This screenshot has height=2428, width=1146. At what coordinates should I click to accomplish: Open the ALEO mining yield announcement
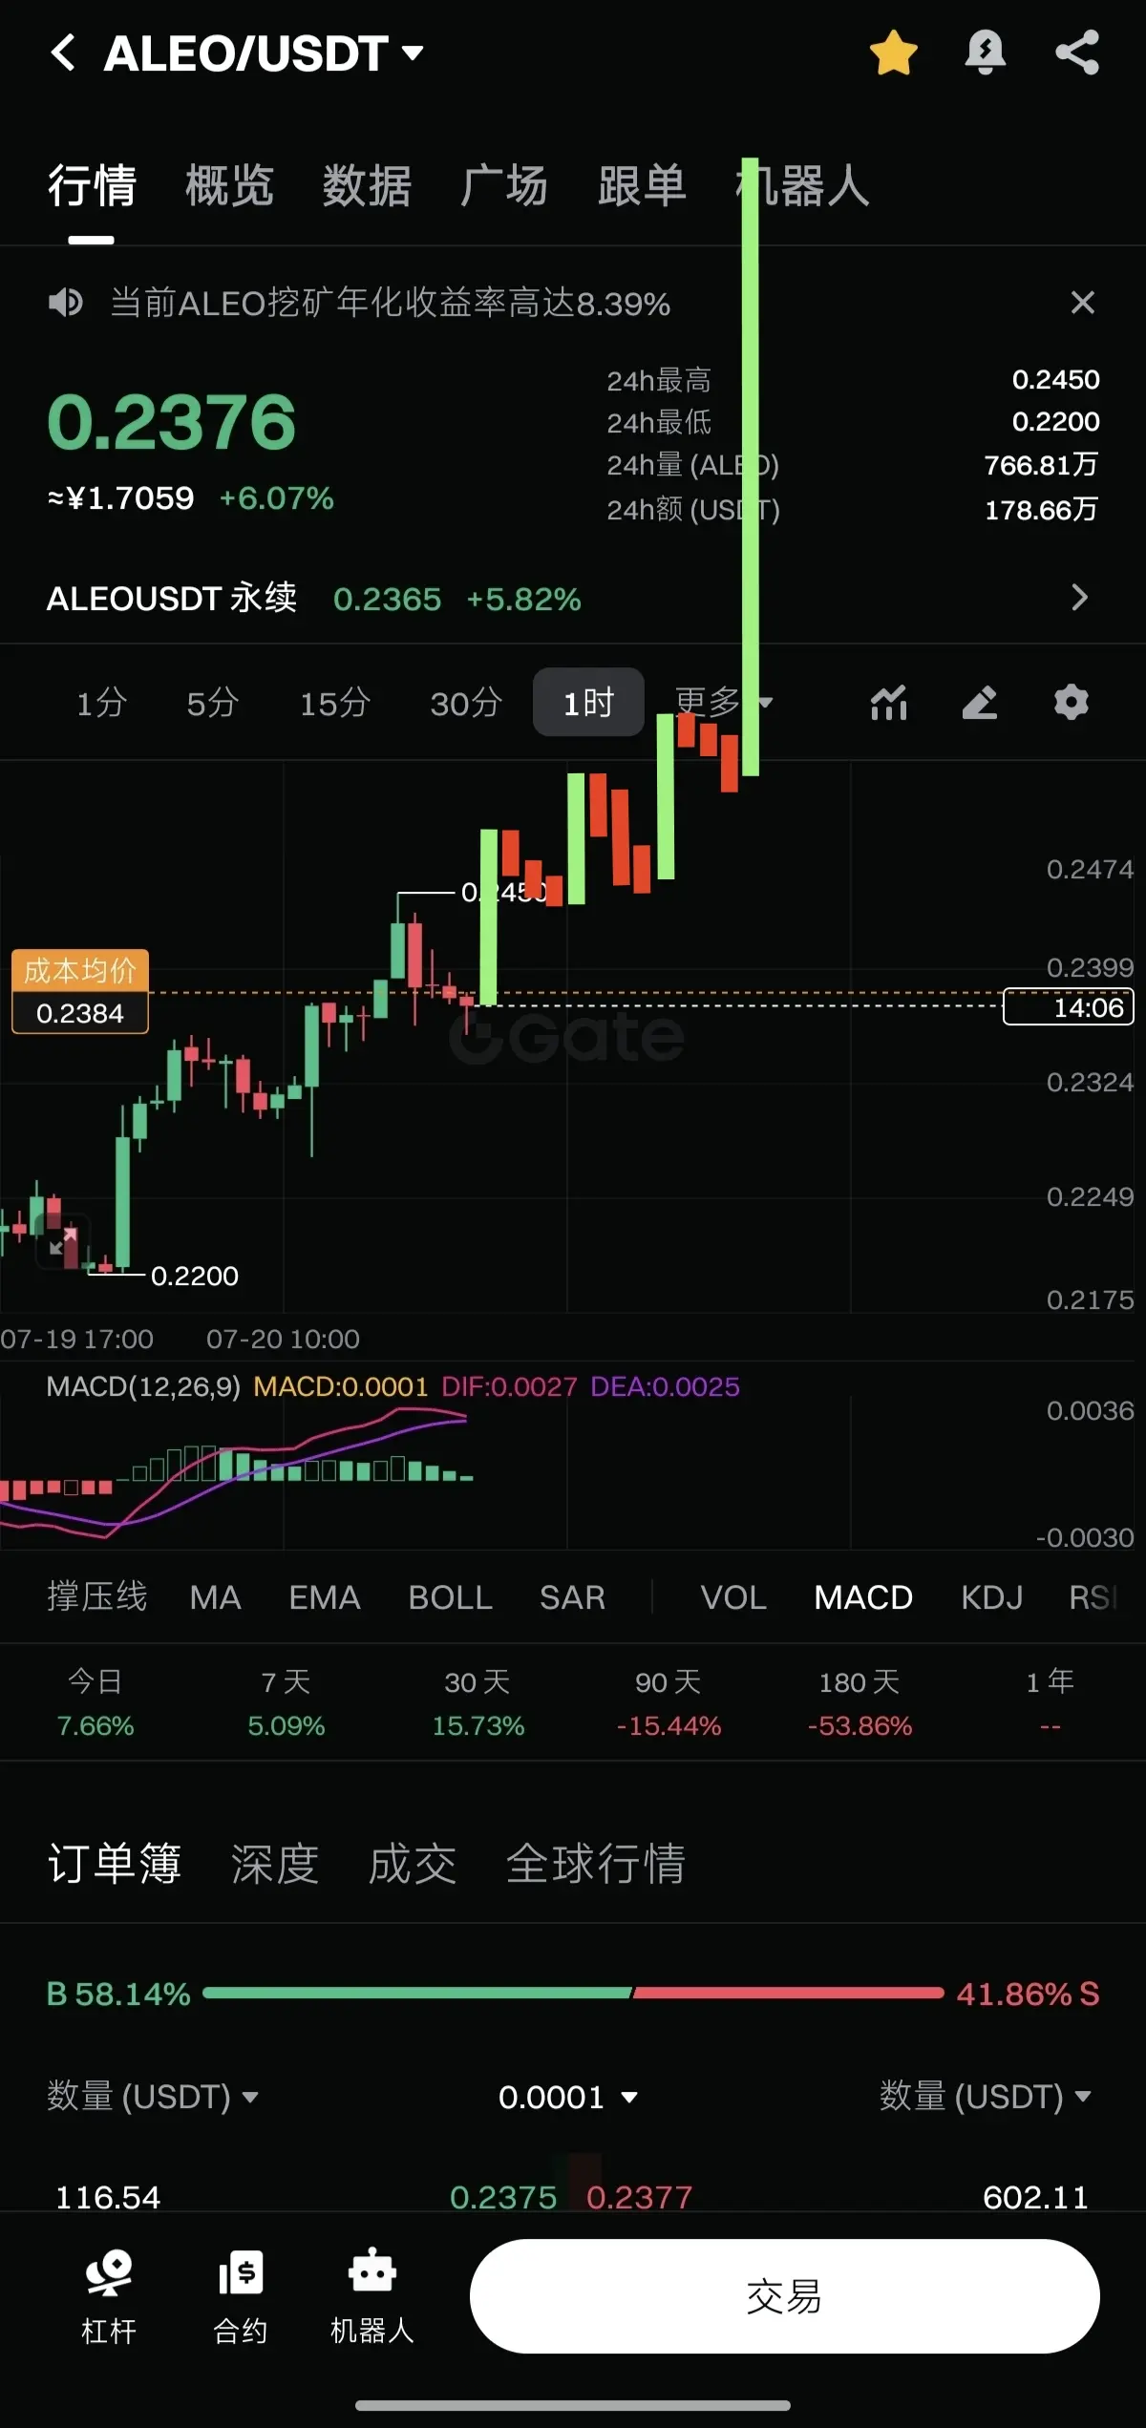(x=391, y=304)
